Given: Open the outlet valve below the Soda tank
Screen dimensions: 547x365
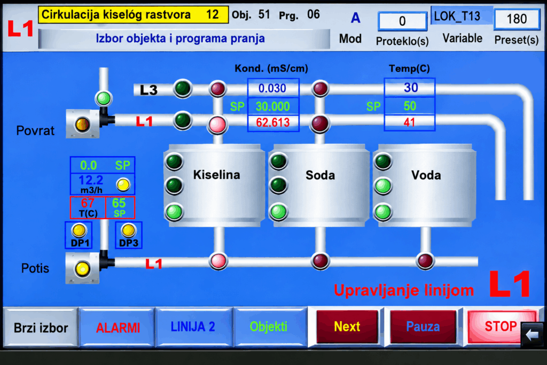Looking at the screenshot, I should click(x=320, y=261).
